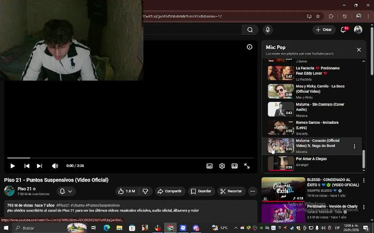
Task: Open Windows Start menu
Action: click(x=6, y=228)
